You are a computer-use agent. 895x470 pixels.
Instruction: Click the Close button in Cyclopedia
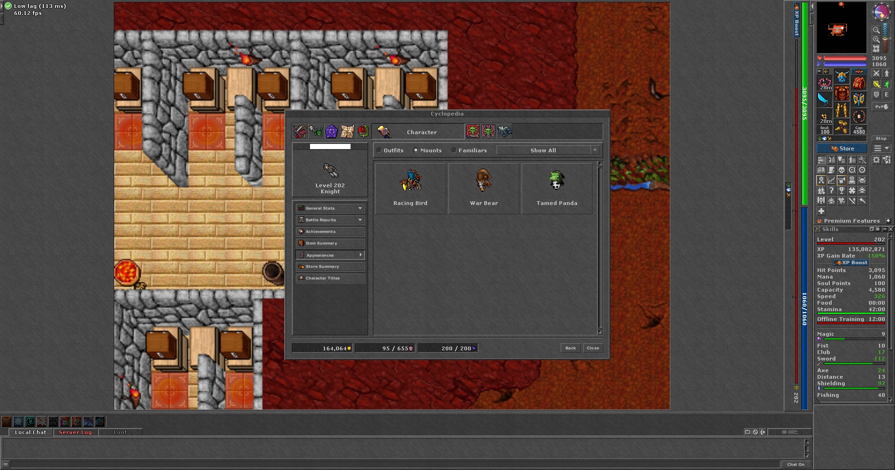(x=593, y=348)
